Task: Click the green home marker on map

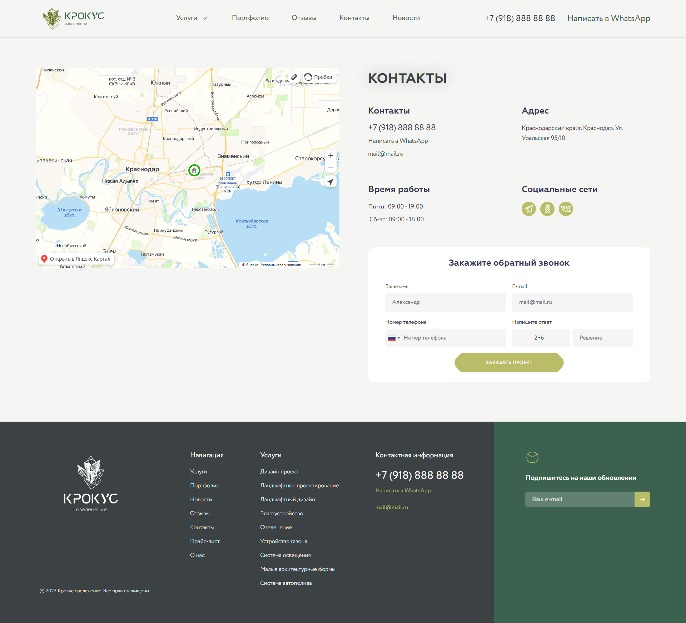Action: (194, 170)
